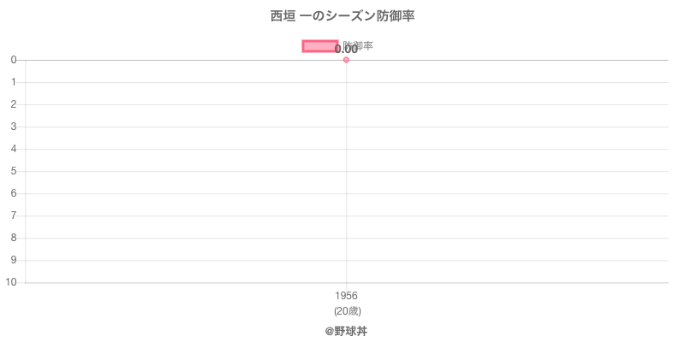Click the 1956 data point marker

coord(346,60)
